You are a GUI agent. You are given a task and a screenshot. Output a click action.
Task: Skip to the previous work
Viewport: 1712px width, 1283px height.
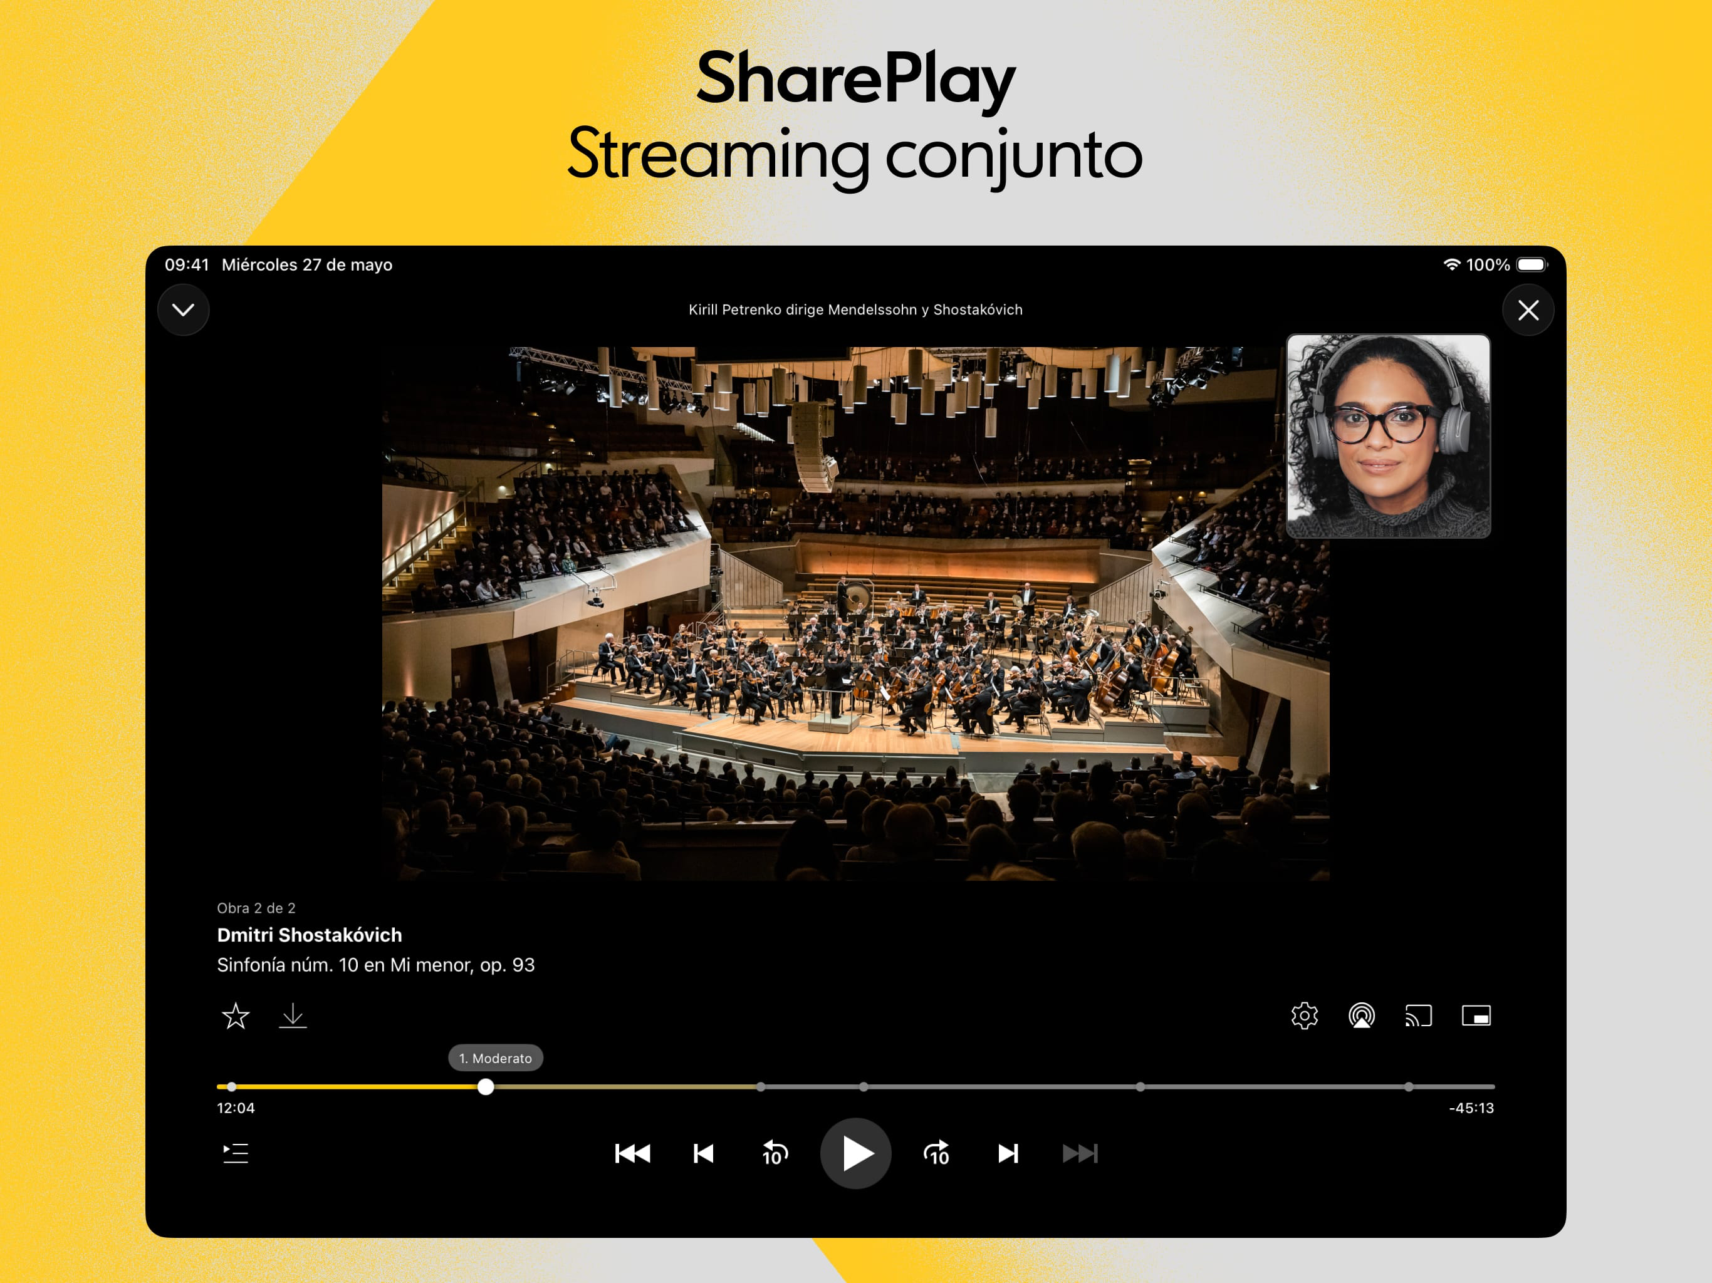[632, 1153]
